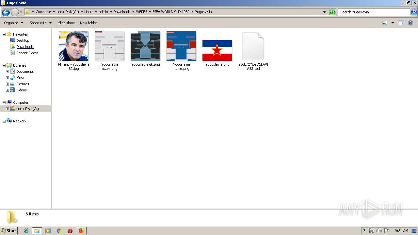Click the Action Center flag icon
418x235 pixels.
(387, 231)
